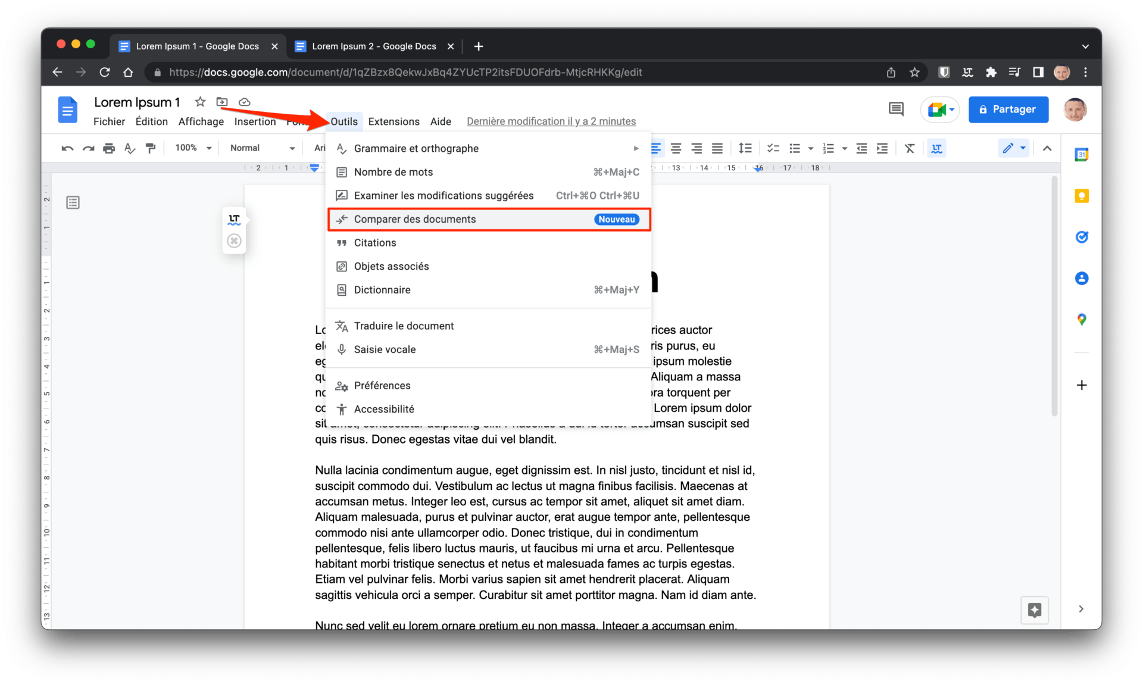Click the Partager button
The width and height of the screenshot is (1143, 684).
coord(1008,110)
